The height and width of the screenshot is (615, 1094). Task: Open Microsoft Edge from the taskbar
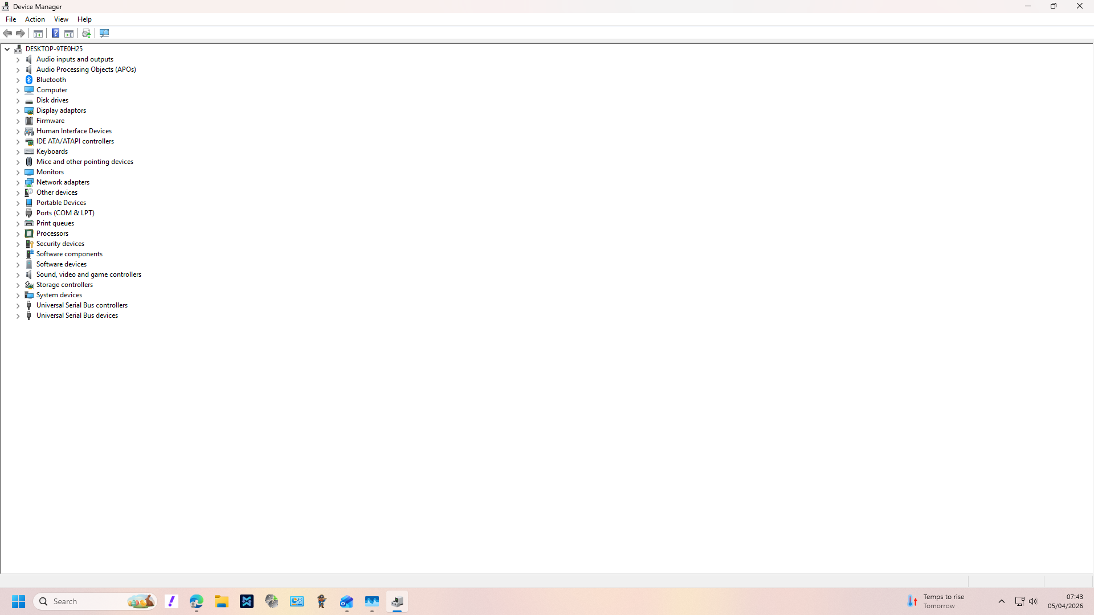coord(197,601)
